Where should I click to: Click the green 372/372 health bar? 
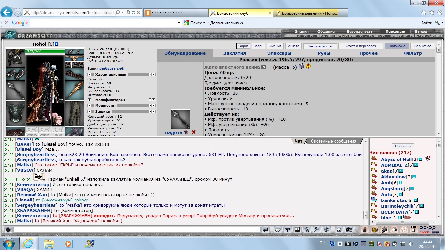click(45, 51)
